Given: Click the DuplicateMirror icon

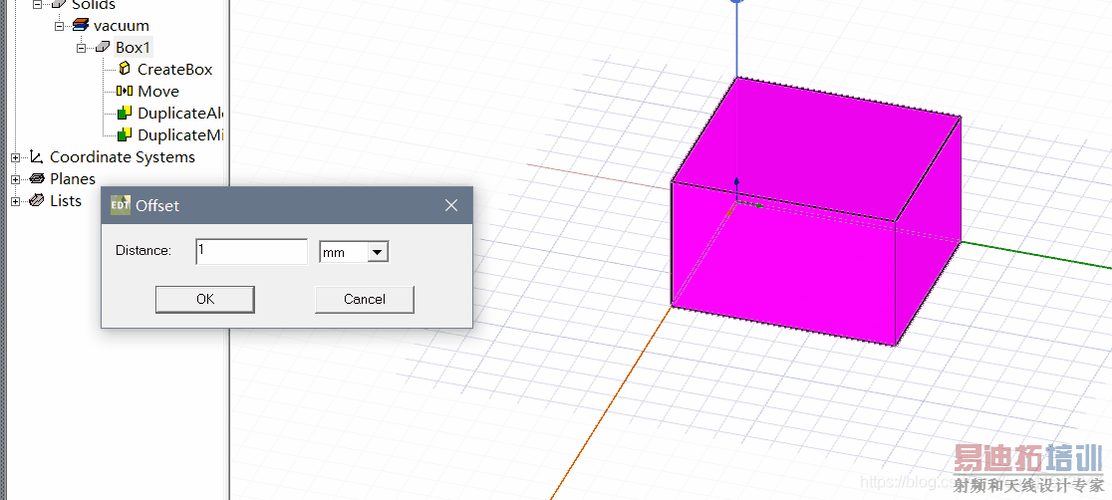Looking at the screenshot, I should coord(125,134).
